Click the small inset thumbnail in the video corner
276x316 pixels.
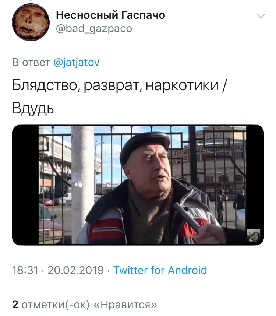point(254,235)
